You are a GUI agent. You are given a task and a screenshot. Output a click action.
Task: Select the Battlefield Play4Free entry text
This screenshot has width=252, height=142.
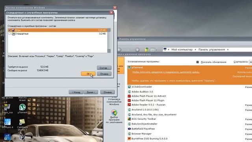(x=143, y=129)
